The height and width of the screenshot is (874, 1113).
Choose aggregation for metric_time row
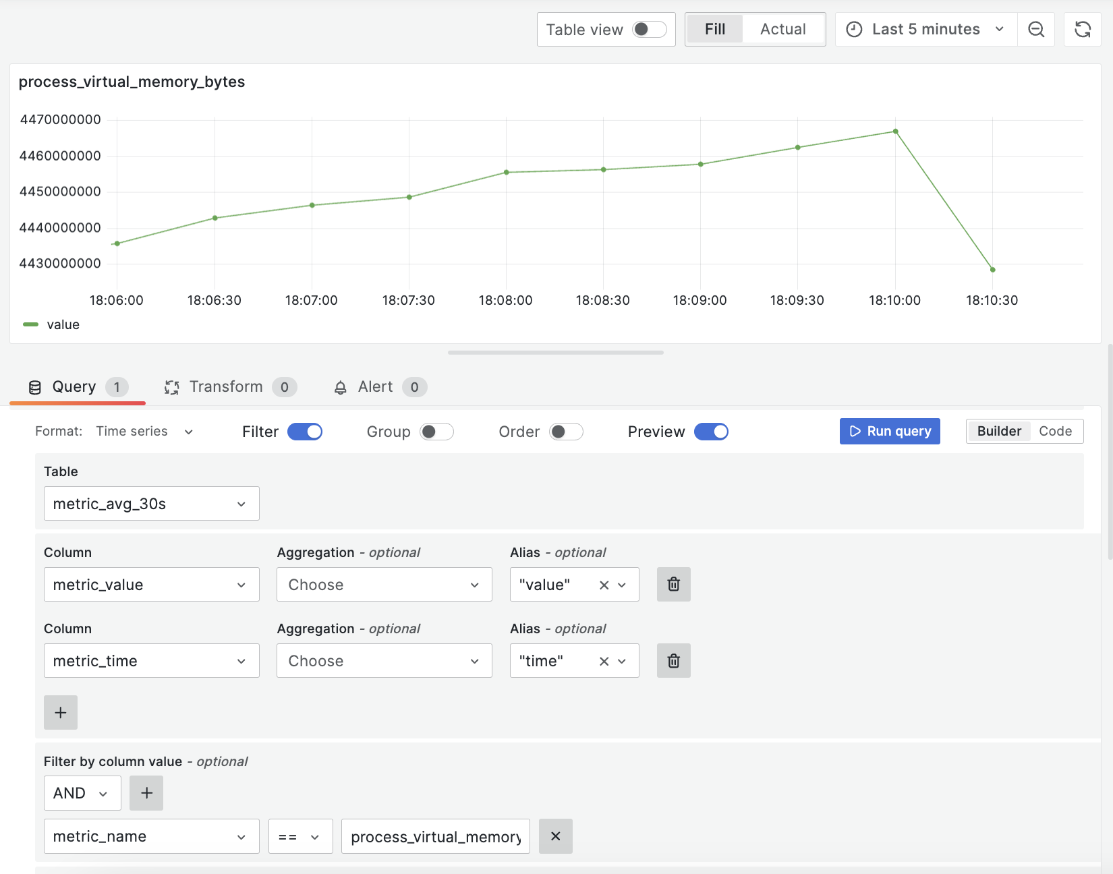pos(384,660)
